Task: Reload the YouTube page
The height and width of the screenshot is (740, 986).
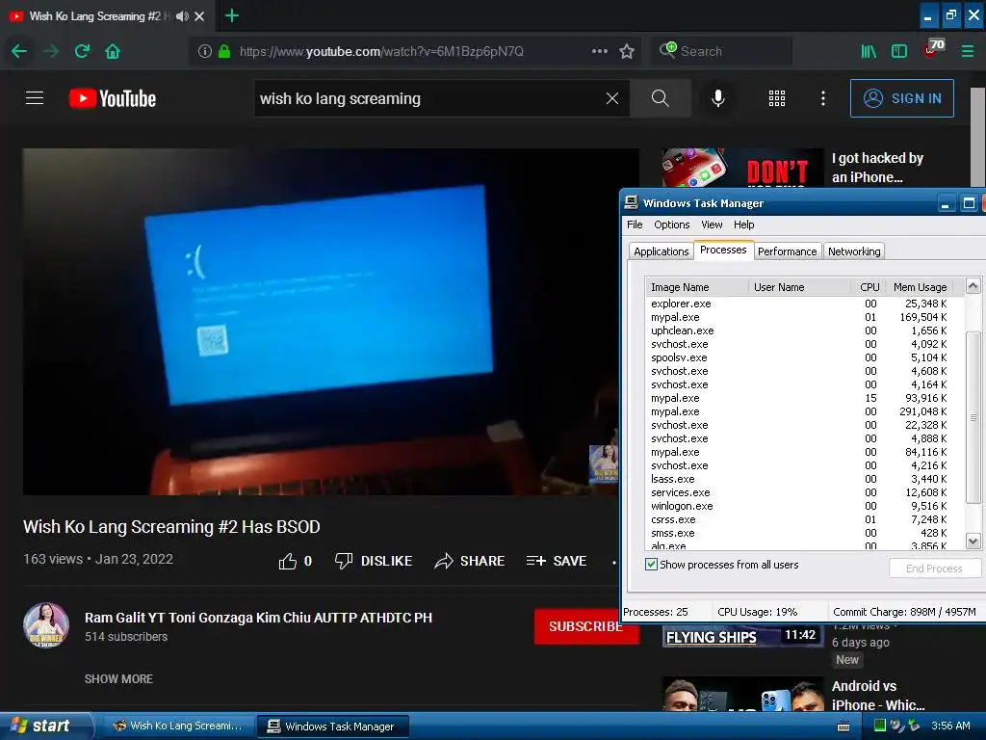Action: tap(82, 51)
